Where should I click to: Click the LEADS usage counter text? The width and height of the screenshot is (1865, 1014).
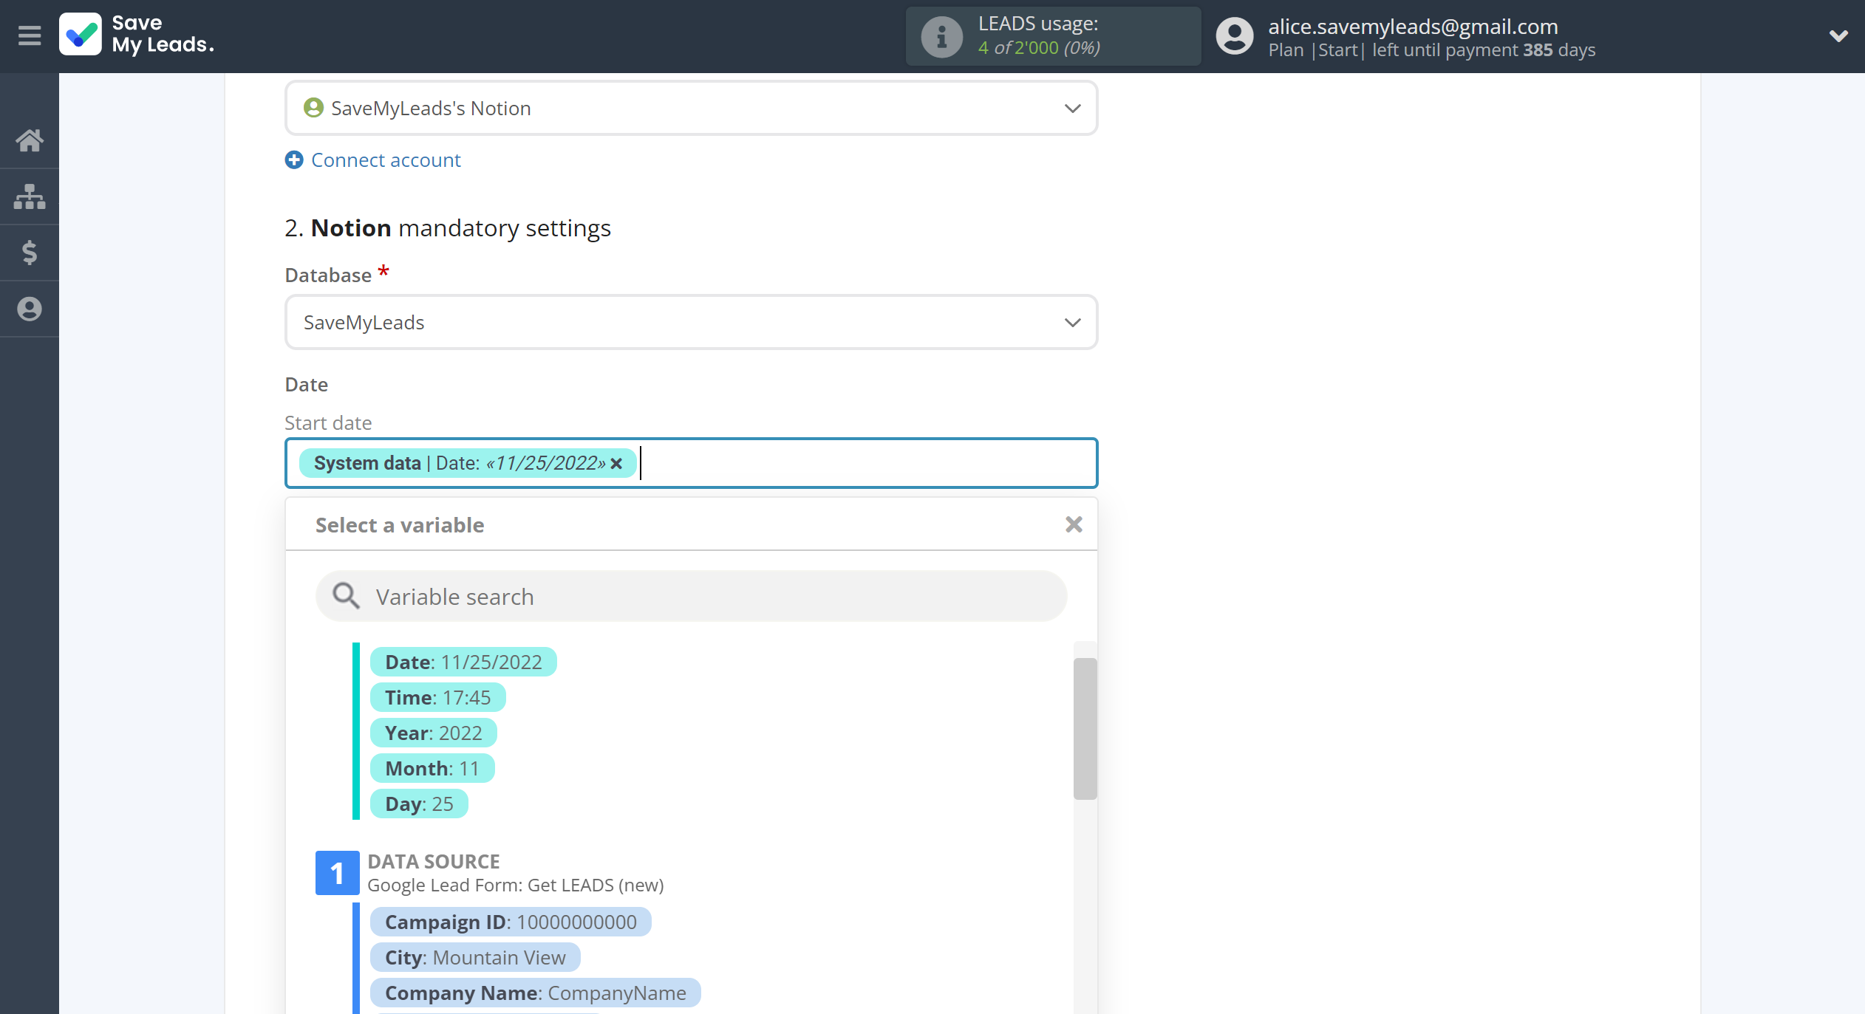coord(1039,47)
